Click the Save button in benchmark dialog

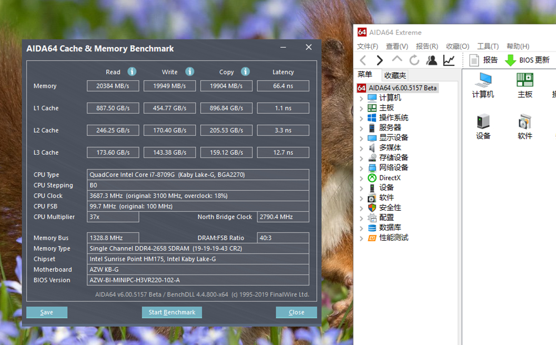[47, 312]
